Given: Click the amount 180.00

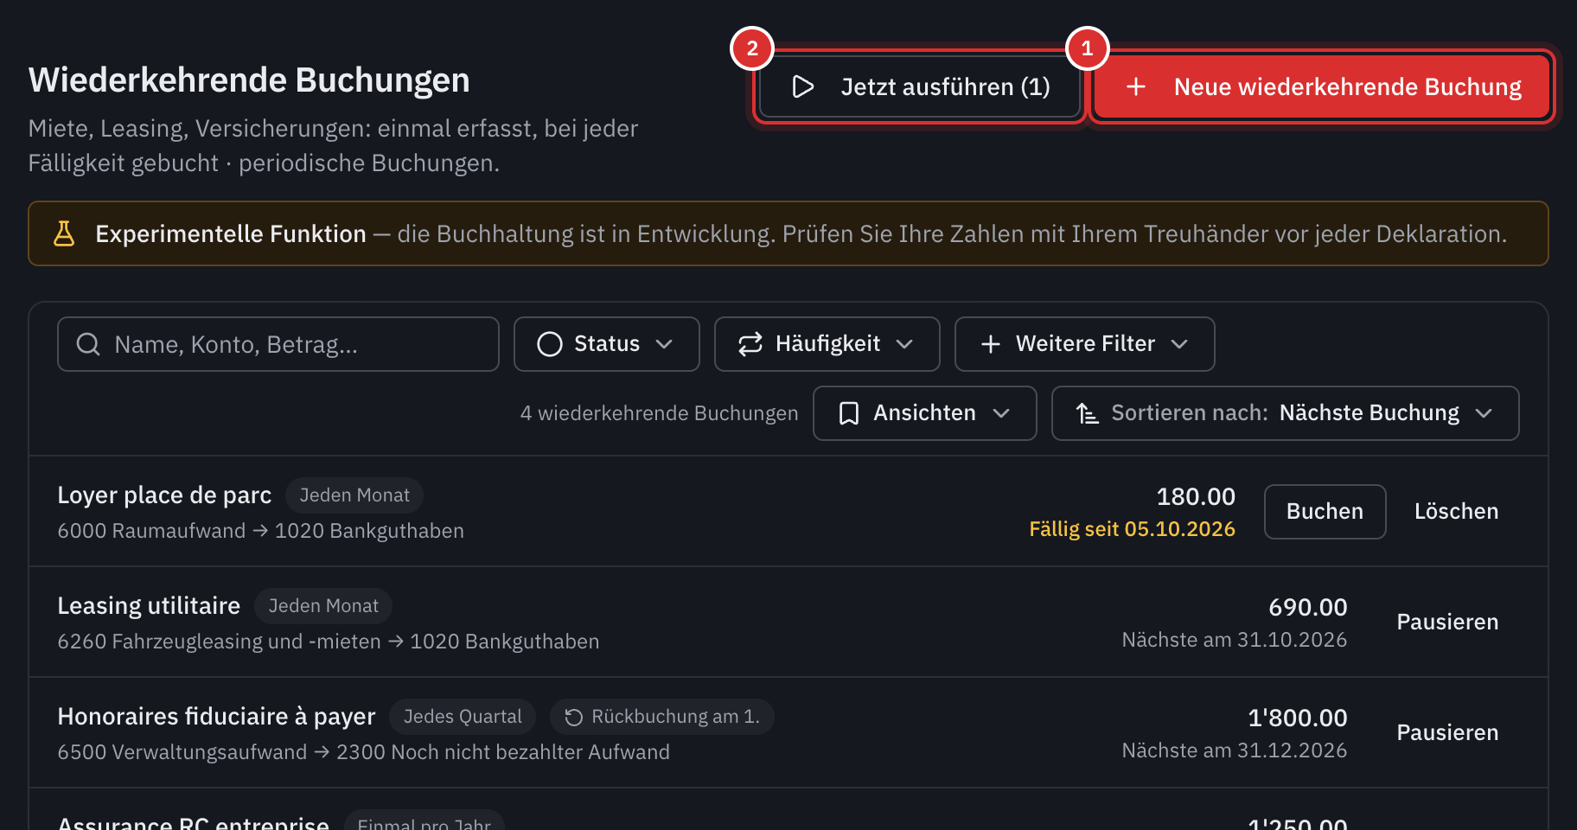Looking at the screenshot, I should coord(1196,496).
